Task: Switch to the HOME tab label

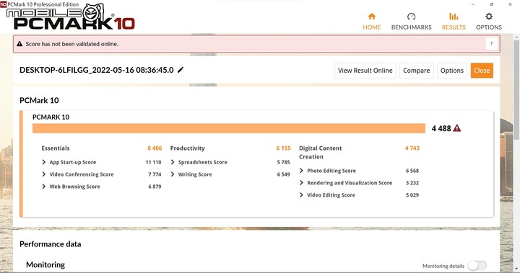Action: [371, 27]
